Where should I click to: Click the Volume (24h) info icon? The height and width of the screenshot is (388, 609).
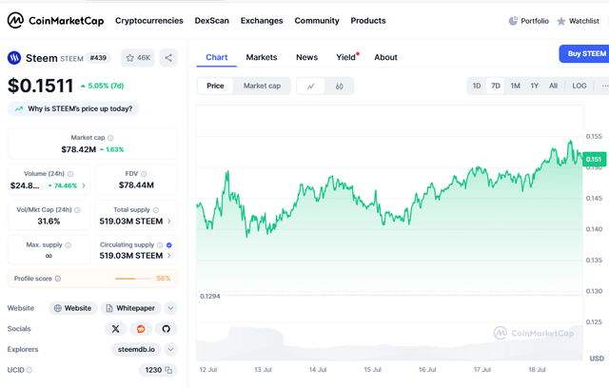[x=70, y=174]
